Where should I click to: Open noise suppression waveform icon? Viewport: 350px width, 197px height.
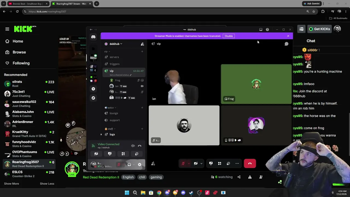[x=133, y=146]
